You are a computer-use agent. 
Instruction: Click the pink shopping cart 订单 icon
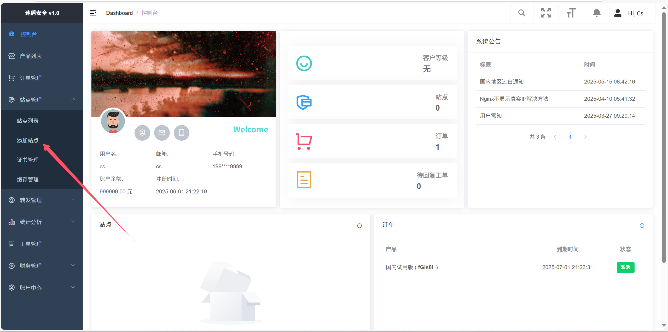(x=304, y=141)
